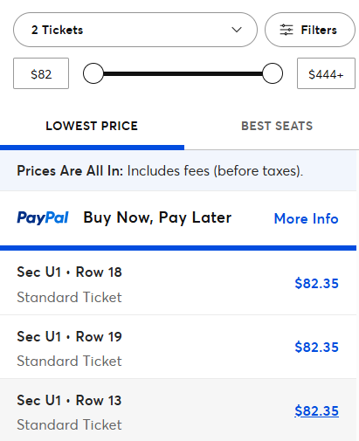
Task: Open the Filters button
Action: click(310, 30)
